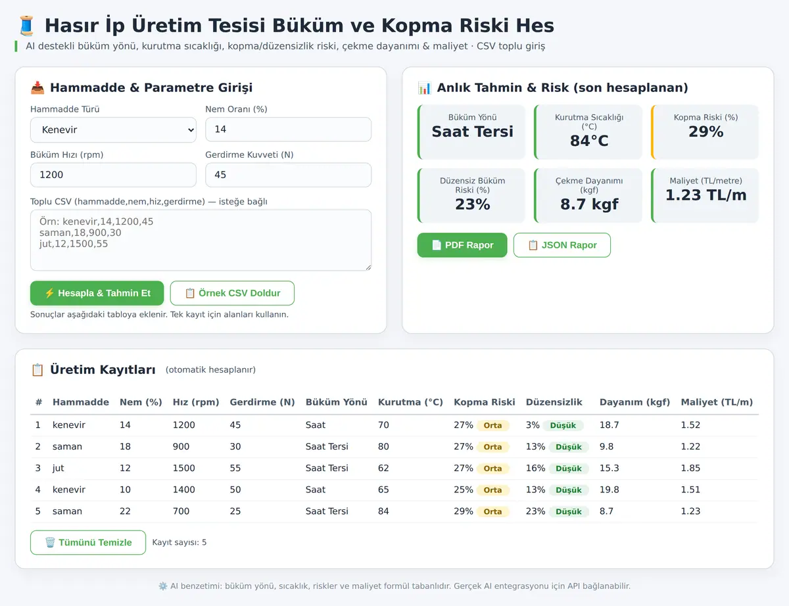Export the JSON Rapor
Image resolution: width=789 pixels, height=606 pixels.
(562, 245)
